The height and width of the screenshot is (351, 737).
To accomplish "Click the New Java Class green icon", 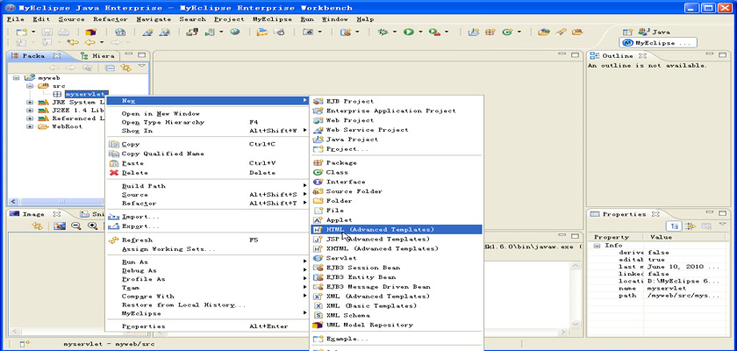I will (x=507, y=32).
